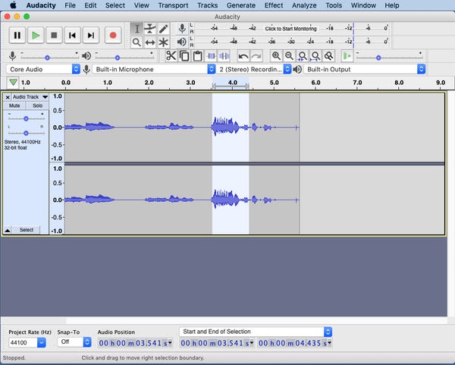Click the Audio Track pan slider
This screenshot has height=365, width=455.
click(x=26, y=133)
